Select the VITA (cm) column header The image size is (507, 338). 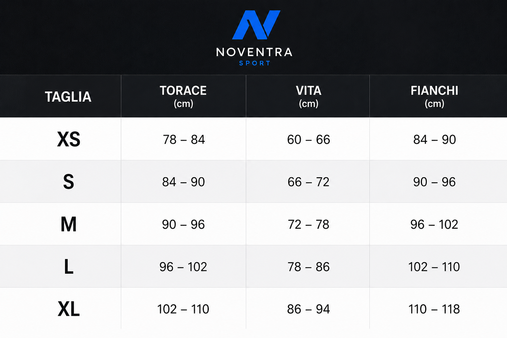(309, 96)
